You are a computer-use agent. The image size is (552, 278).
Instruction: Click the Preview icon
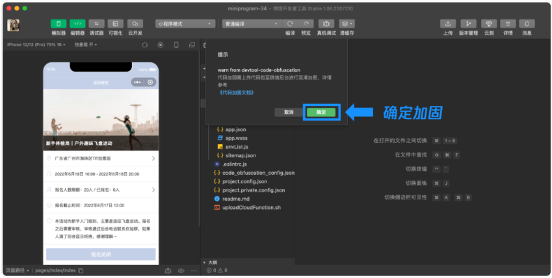click(306, 24)
